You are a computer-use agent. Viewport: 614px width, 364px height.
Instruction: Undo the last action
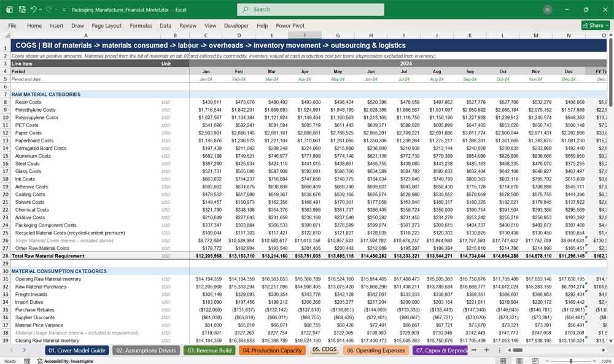pyautogui.click(x=34, y=9)
